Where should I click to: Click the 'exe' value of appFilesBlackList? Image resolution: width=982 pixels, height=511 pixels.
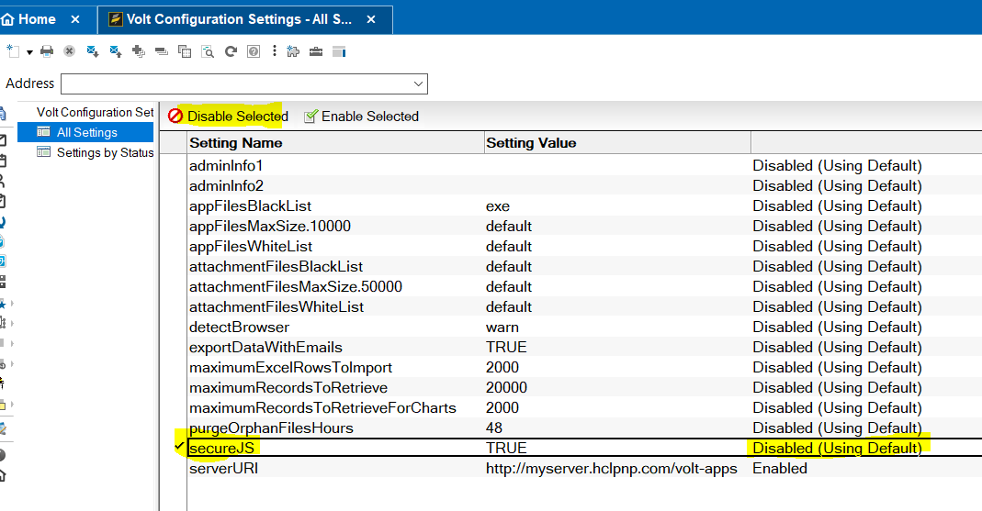pos(498,206)
